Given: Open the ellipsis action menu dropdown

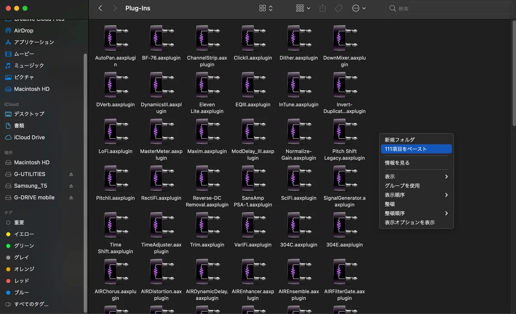Looking at the screenshot, I should (359, 8).
